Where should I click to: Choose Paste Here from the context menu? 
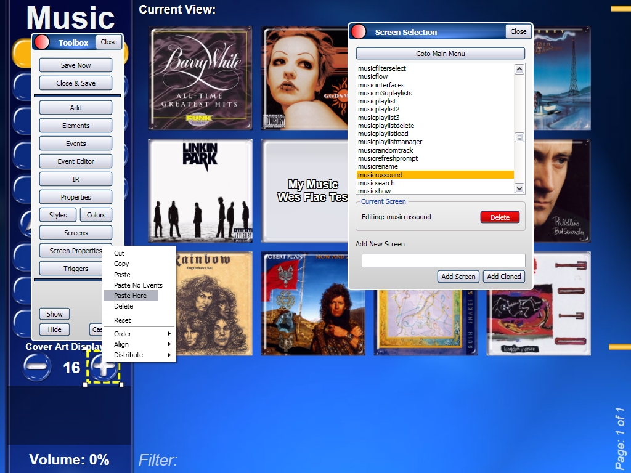[x=131, y=296]
